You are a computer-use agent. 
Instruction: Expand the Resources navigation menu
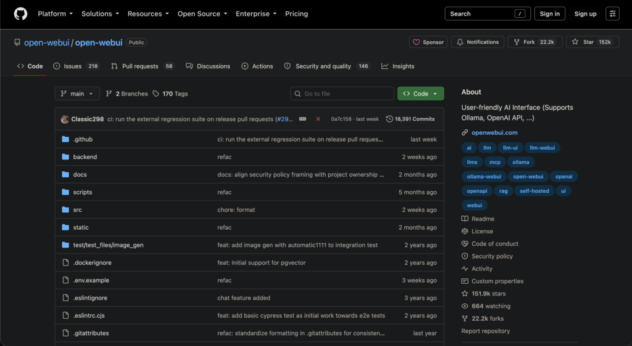pyautogui.click(x=148, y=14)
